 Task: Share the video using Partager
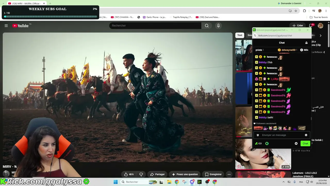(157, 174)
